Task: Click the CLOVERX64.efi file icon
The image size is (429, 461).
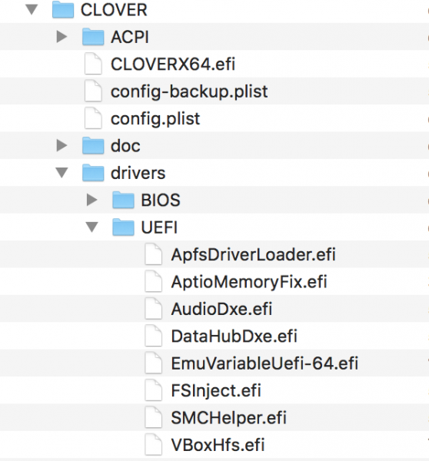Action: point(93,64)
